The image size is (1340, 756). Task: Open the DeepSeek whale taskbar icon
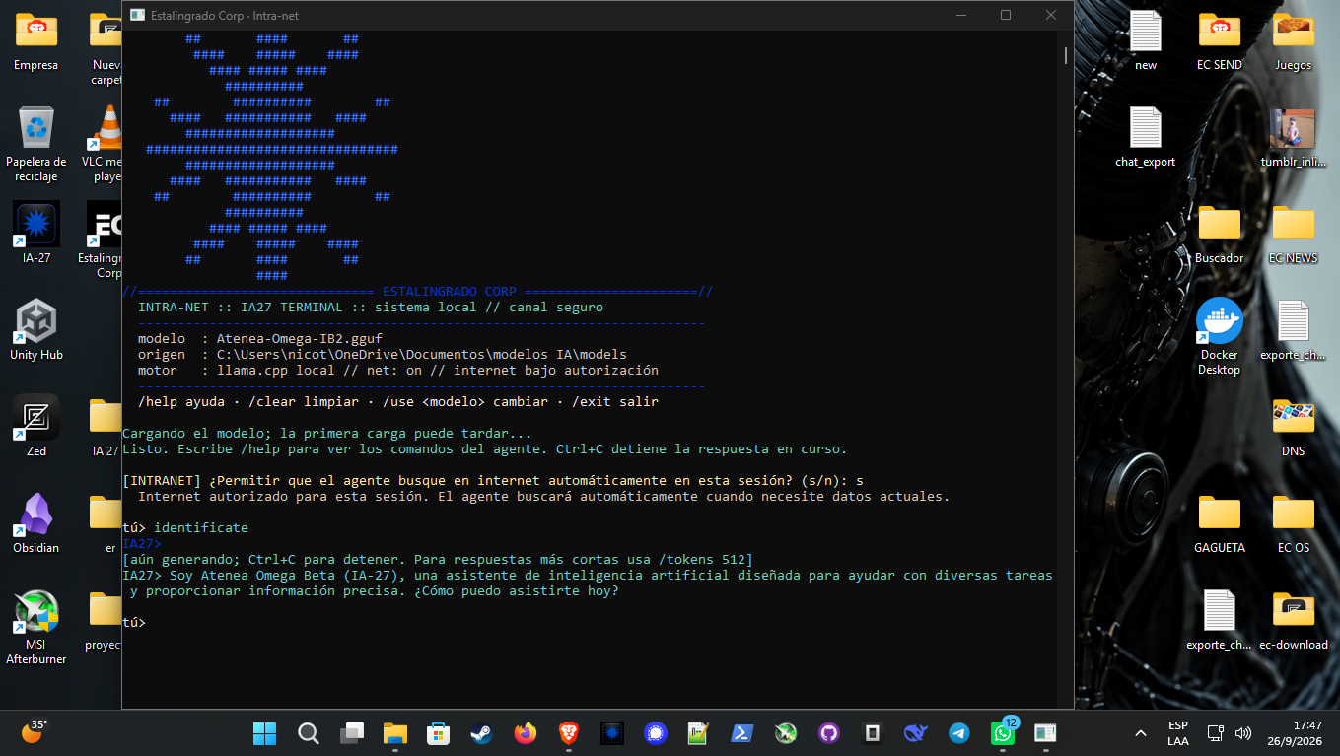tap(916, 733)
